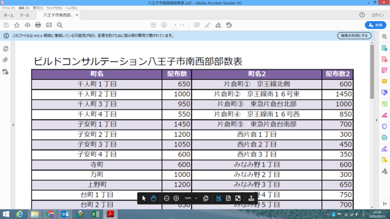390x219 pixels.
Task: Open the search tool in right pane
Action: coord(385,36)
